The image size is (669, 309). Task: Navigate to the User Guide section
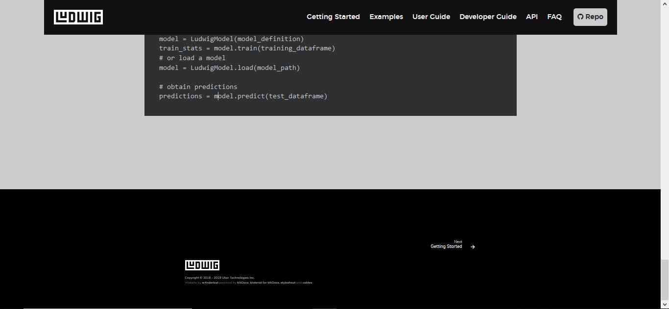tap(431, 17)
